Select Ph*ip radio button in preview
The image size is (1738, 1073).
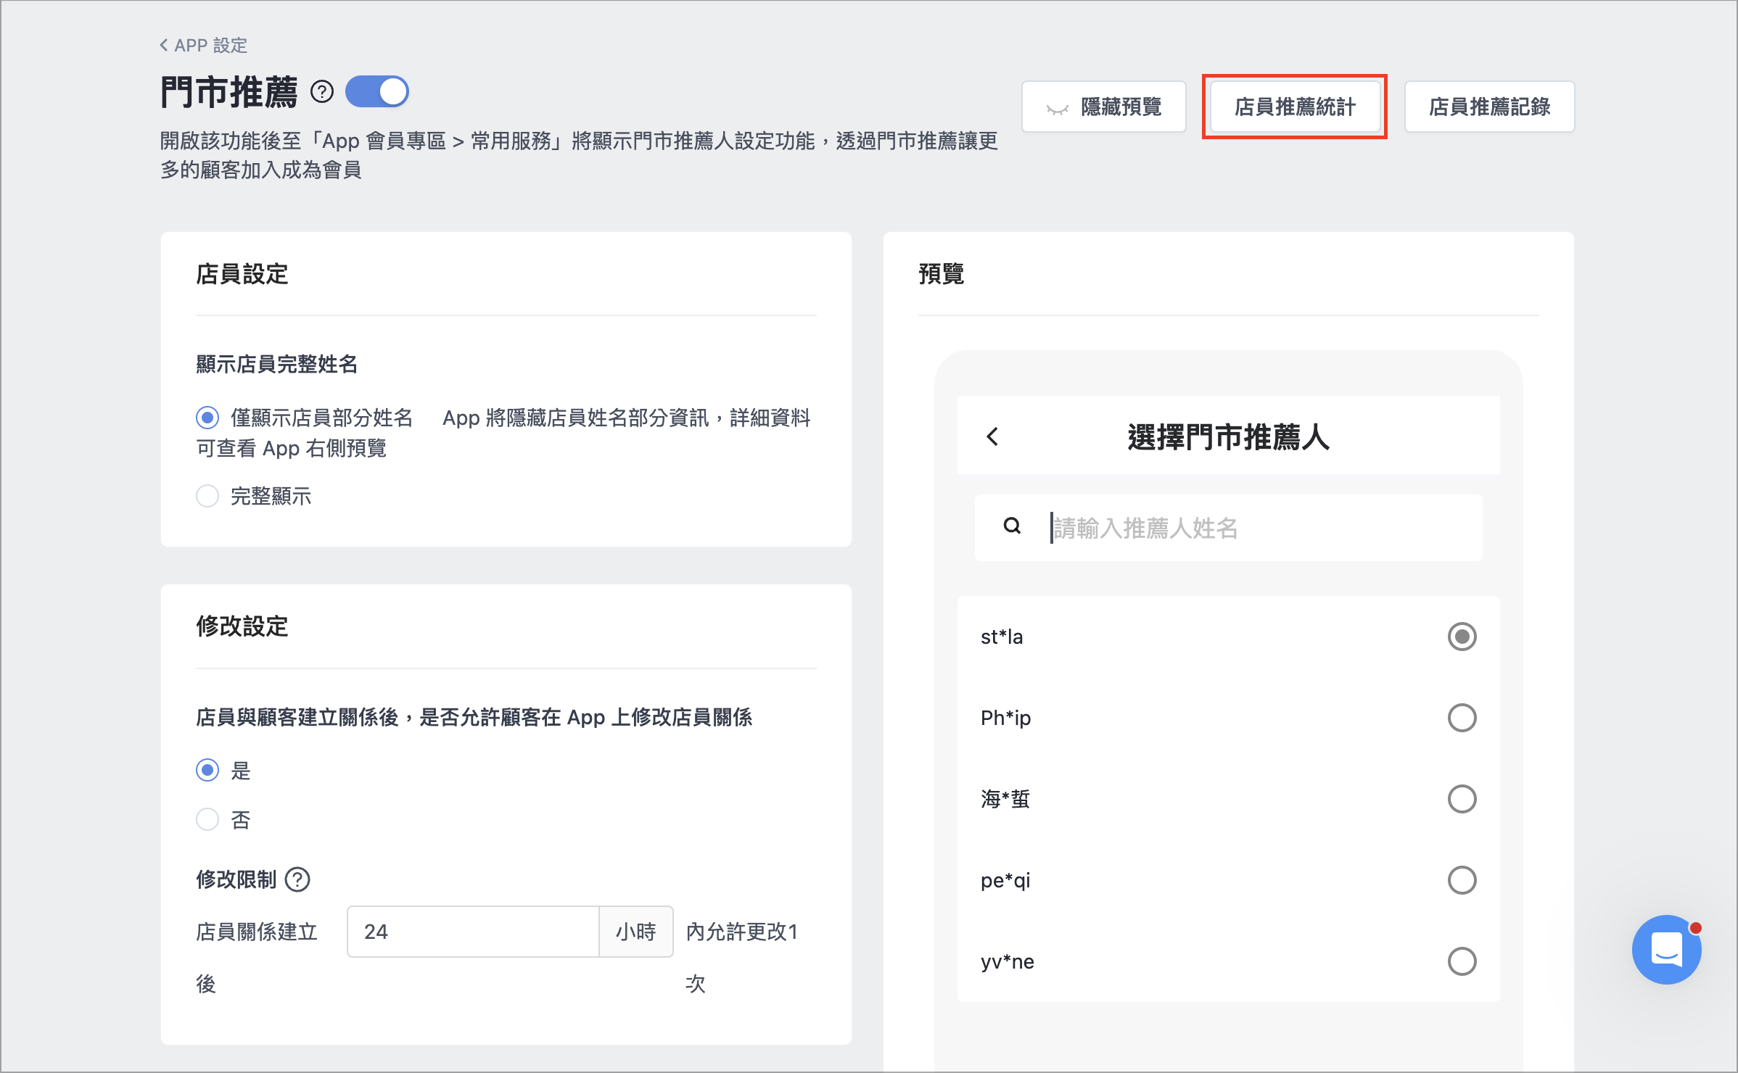1462,718
